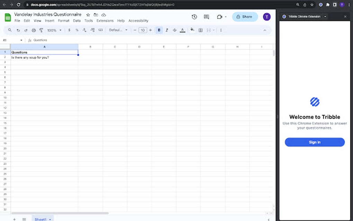Click the Undo icon

click(18, 30)
